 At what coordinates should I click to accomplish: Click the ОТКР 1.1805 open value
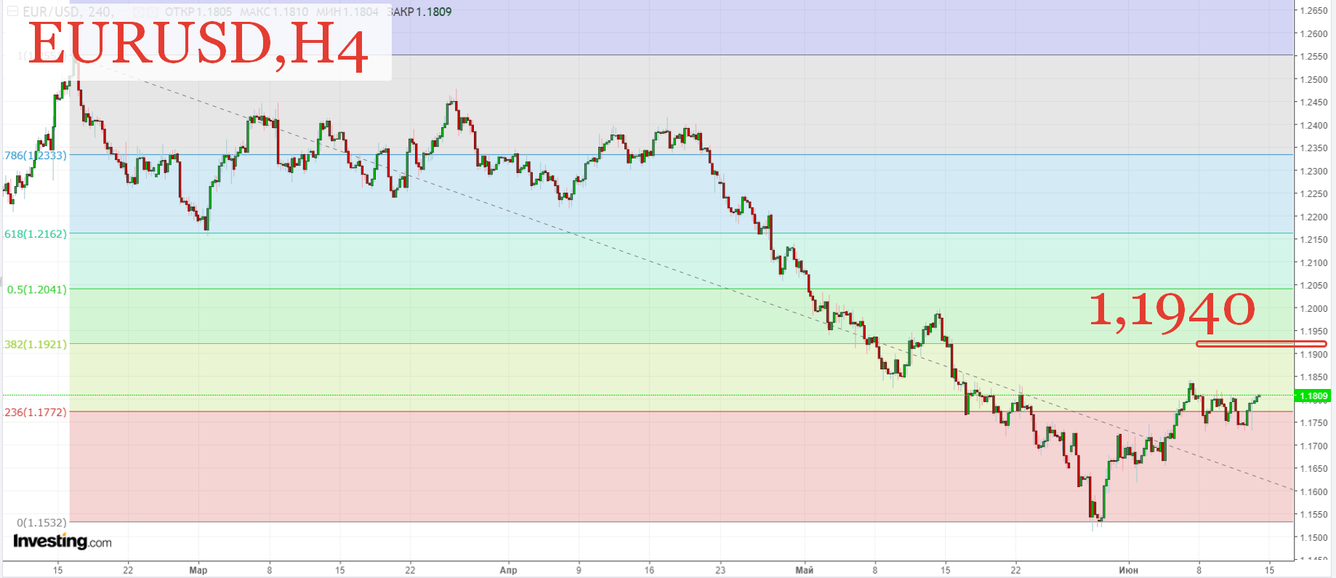(198, 12)
